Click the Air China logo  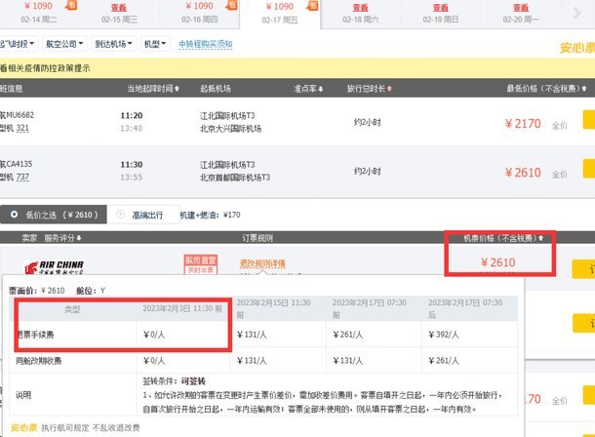[54, 267]
